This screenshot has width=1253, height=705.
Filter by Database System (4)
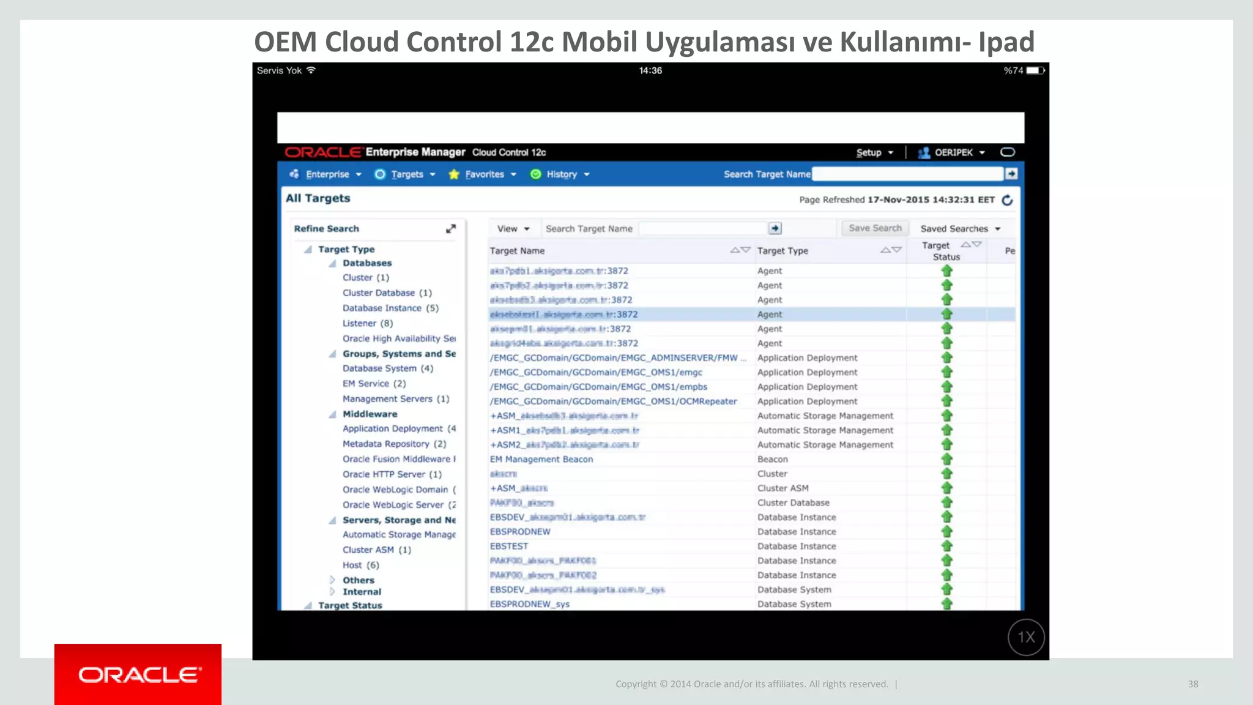[388, 368]
